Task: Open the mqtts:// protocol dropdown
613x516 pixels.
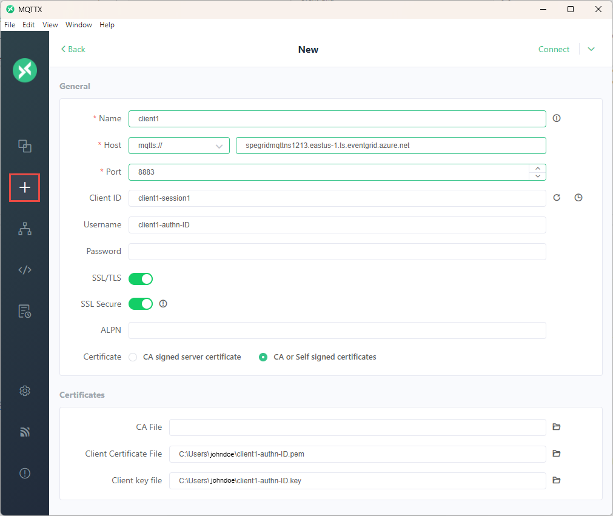Action: pos(179,146)
